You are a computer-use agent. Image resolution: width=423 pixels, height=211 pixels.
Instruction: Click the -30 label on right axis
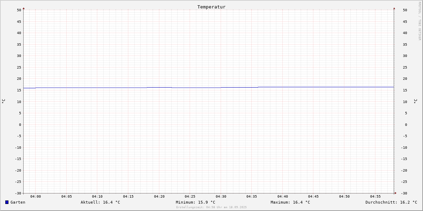coord(404,193)
